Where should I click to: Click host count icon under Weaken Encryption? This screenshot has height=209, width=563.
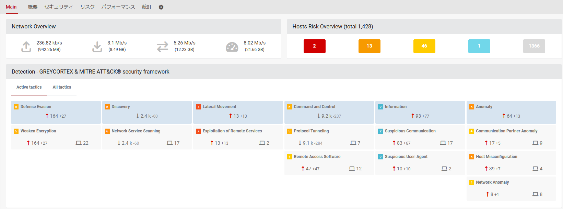click(79, 143)
